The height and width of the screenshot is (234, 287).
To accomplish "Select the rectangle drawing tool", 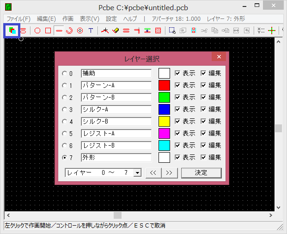I will click(48, 31).
